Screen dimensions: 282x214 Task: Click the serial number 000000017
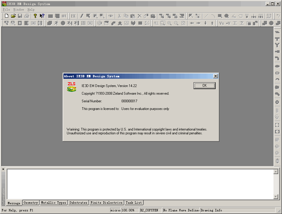(x=129, y=101)
